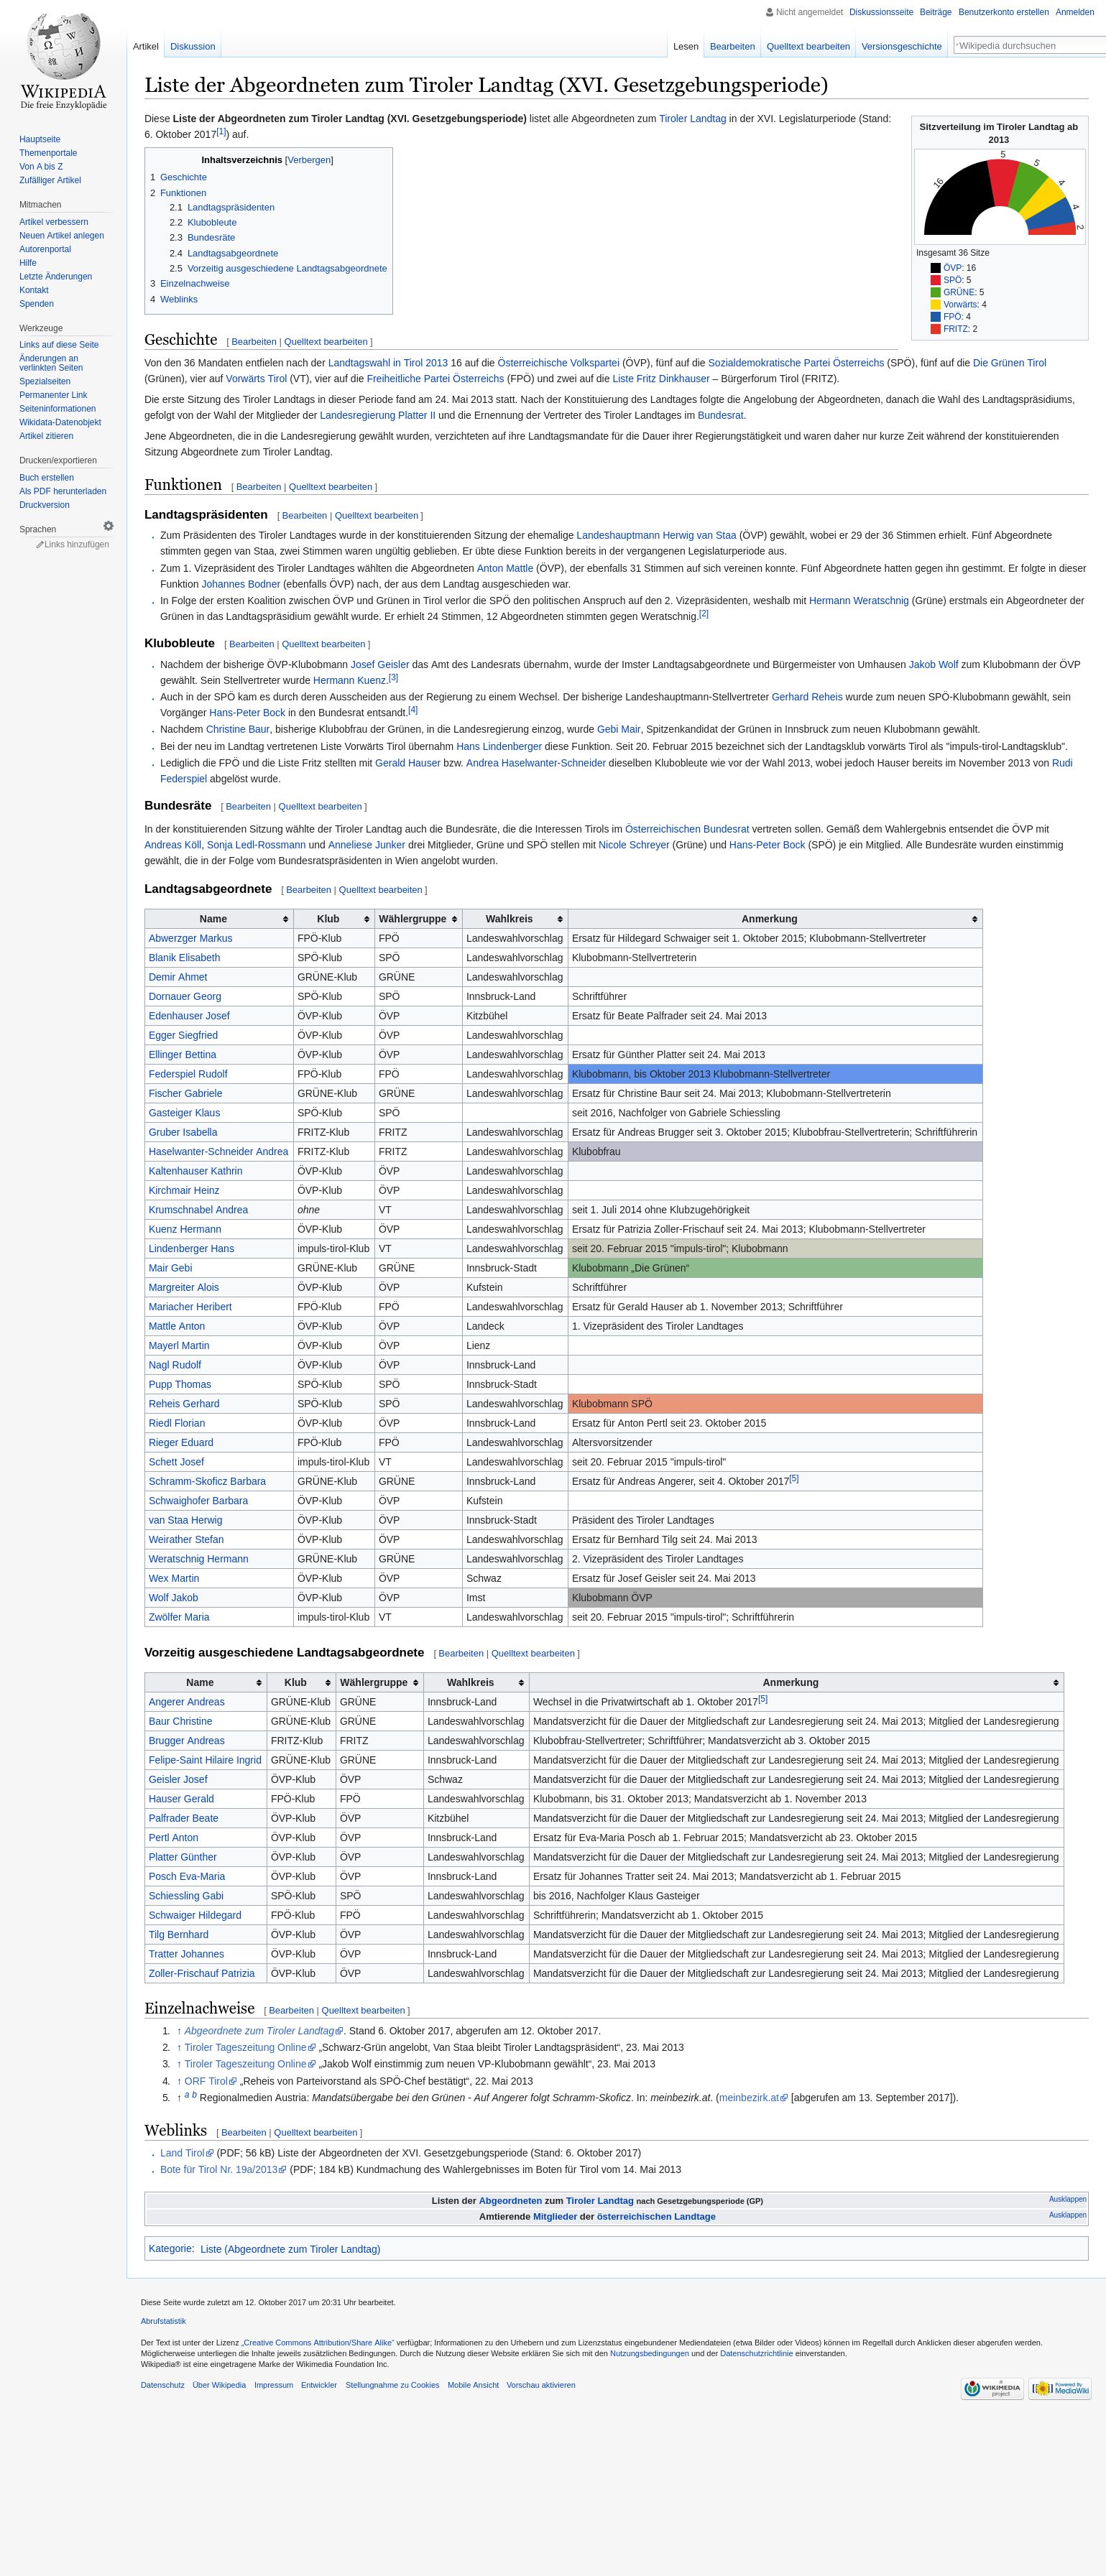Collapse table of contents via Verbergen
Image resolution: width=1106 pixels, height=2576 pixels.
pyautogui.click(x=309, y=160)
